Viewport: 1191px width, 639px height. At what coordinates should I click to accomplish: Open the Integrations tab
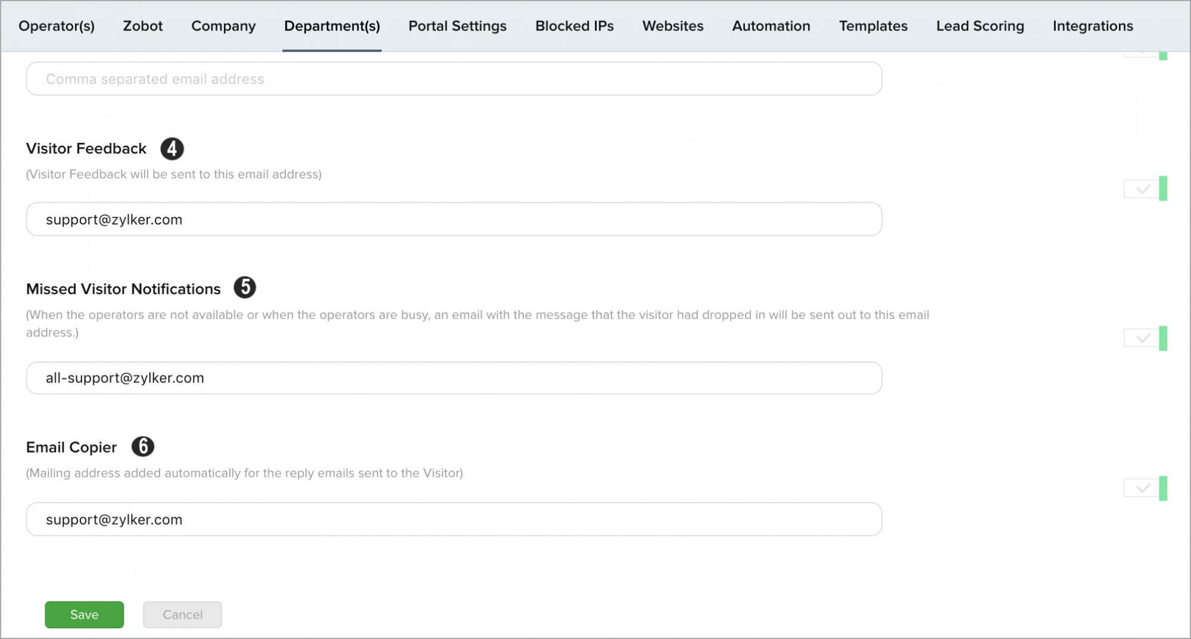[1093, 26]
